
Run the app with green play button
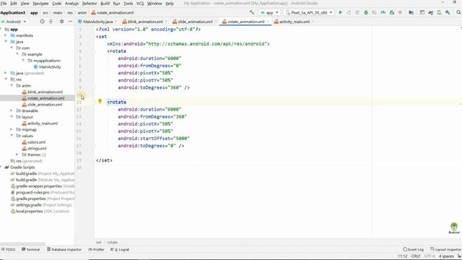pos(340,12)
